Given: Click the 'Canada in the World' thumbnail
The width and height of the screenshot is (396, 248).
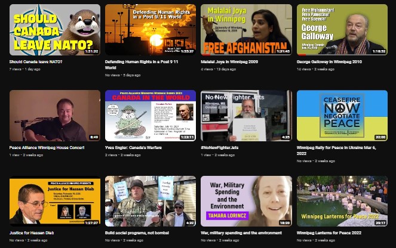Looking at the screenshot, I should (x=151, y=115).
